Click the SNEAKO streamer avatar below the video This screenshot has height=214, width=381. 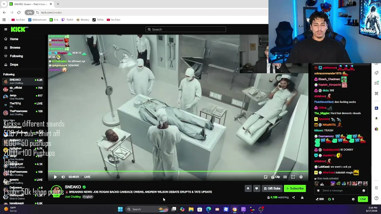pyautogui.click(x=57, y=191)
